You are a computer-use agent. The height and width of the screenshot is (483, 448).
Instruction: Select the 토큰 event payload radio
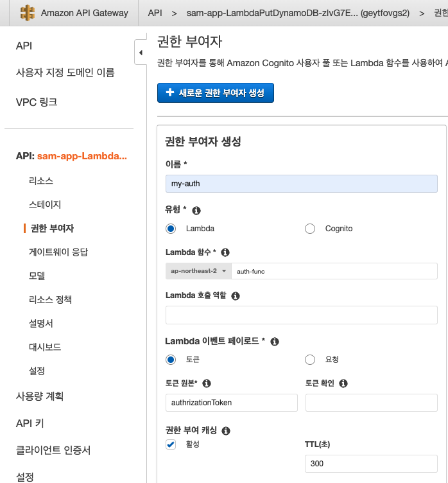[171, 360]
